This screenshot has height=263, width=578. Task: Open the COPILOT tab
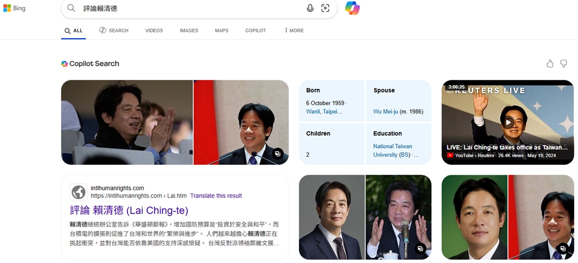255,30
